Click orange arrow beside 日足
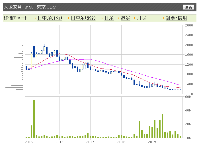This screenshot has width=199, height=149. click(x=102, y=18)
